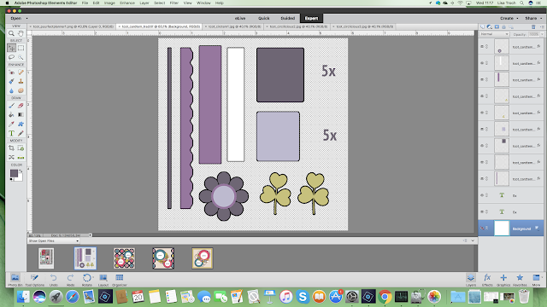This screenshot has width=547, height=307.
Task: Select the Eraser tool
Action: tap(21, 106)
